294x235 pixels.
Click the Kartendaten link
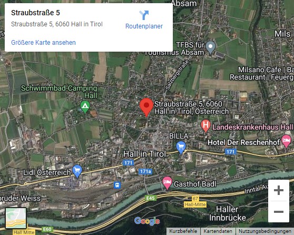[x=218, y=231]
